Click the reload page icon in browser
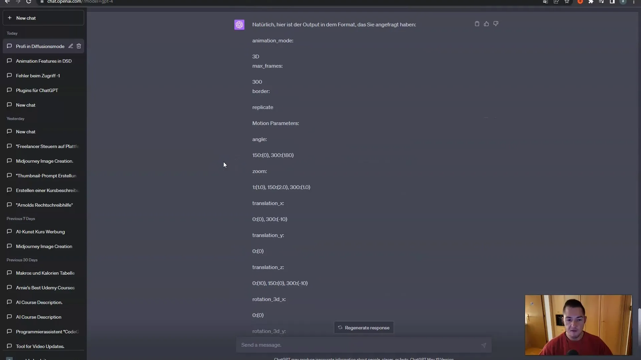This screenshot has height=360, width=641. click(29, 2)
